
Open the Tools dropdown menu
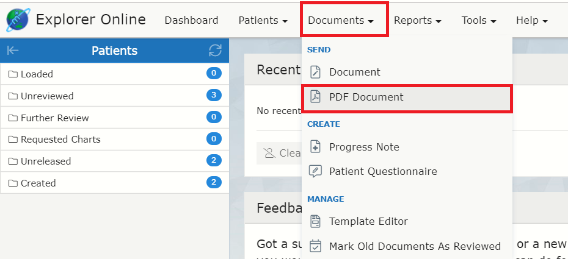coord(479,20)
